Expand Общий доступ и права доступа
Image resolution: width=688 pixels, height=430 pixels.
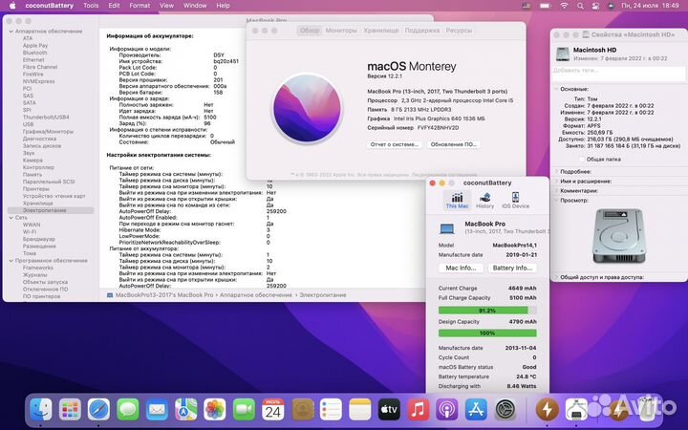pos(556,277)
